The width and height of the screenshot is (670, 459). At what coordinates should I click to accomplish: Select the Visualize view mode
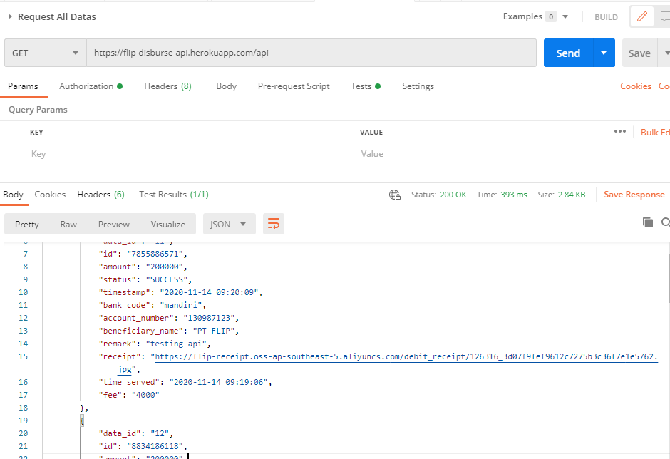pyautogui.click(x=168, y=225)
